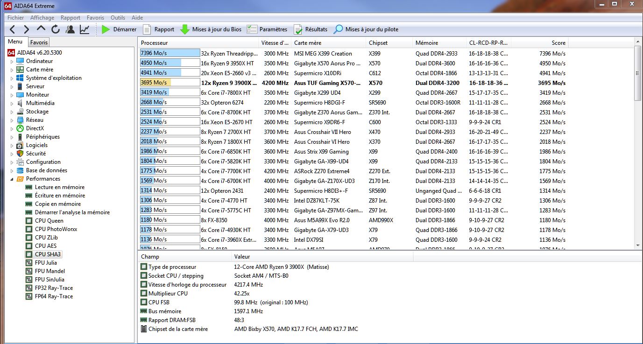Open the FP32 Ray-Trace benchmark
The width and height of the screenshot is (643, 344).
[x=54, y=288]
